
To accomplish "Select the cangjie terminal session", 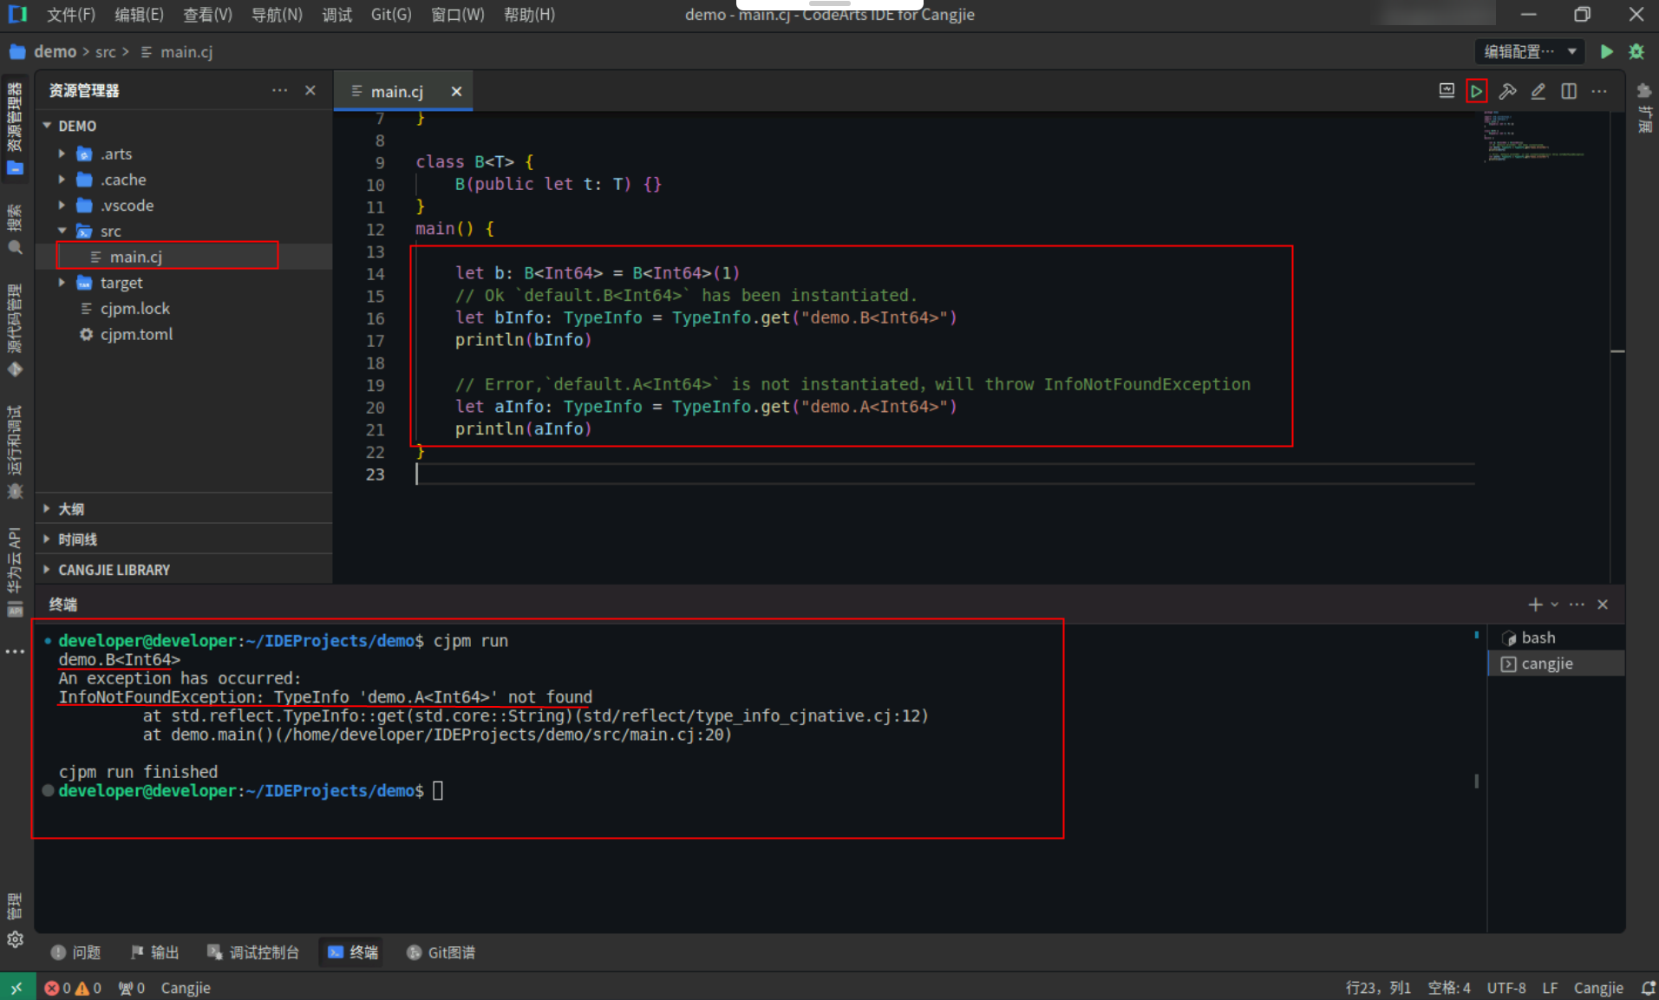I will click(1556, 663).
